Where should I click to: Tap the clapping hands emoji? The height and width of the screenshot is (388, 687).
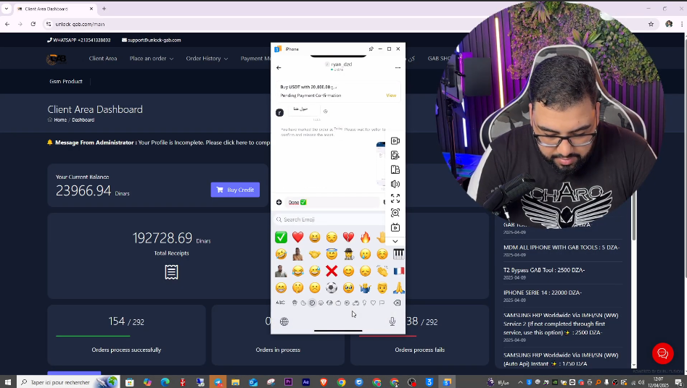click(x=382, y=271)
